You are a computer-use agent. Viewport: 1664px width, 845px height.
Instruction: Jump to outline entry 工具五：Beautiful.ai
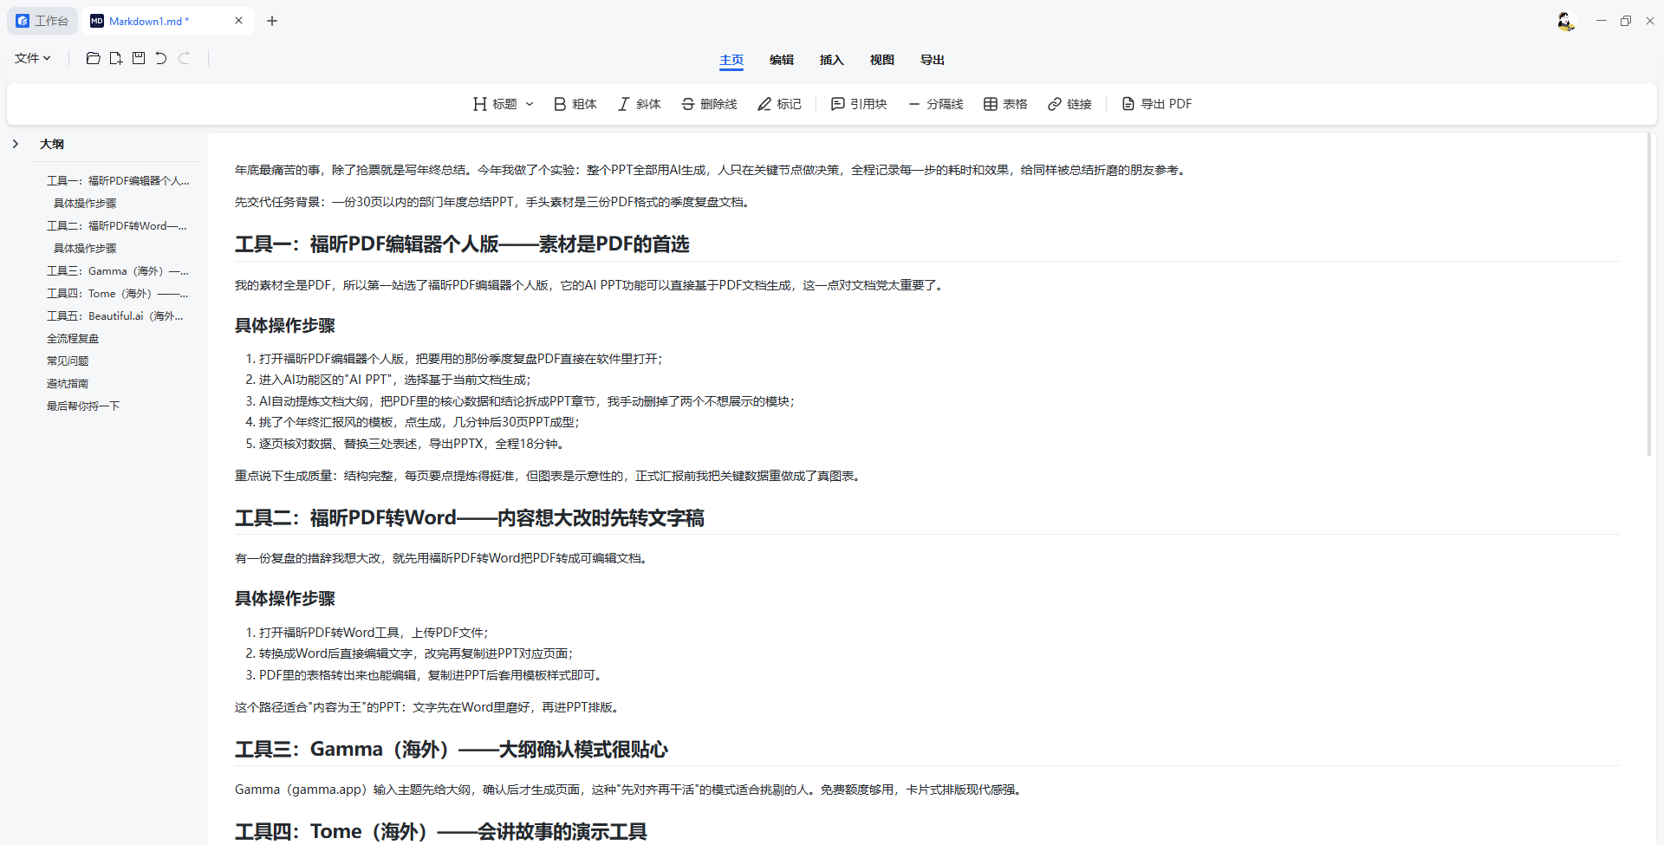(x=115, y=315)
